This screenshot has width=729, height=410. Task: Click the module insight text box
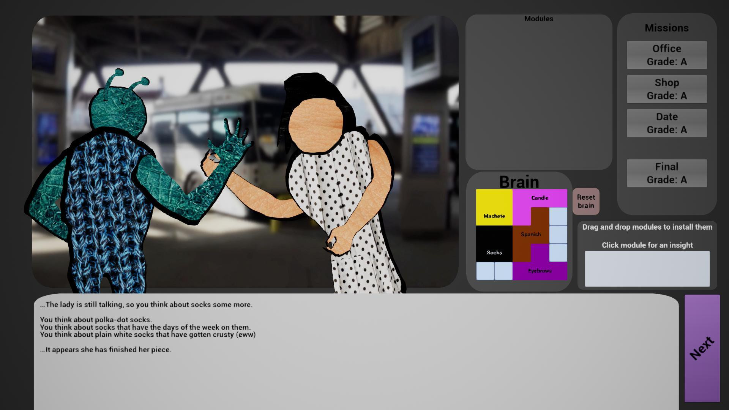click(647, 268)
